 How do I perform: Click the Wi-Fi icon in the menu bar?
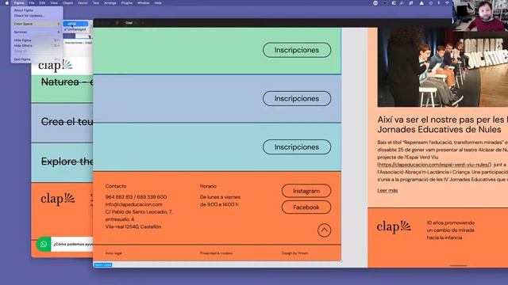(x=447, y=3)
